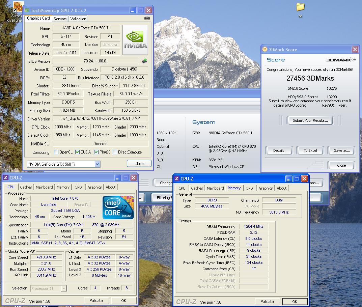Click the BIOS Version field in GPU-Z
This screenshot has width=362, height=307.
pyautogui.click(x=95, y=61)
